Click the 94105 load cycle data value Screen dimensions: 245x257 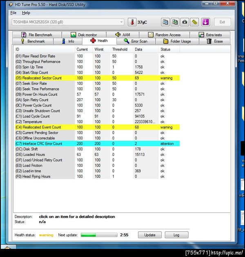coord(140,116)
